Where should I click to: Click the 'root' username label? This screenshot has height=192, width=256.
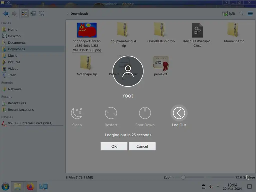coord(128,96)
